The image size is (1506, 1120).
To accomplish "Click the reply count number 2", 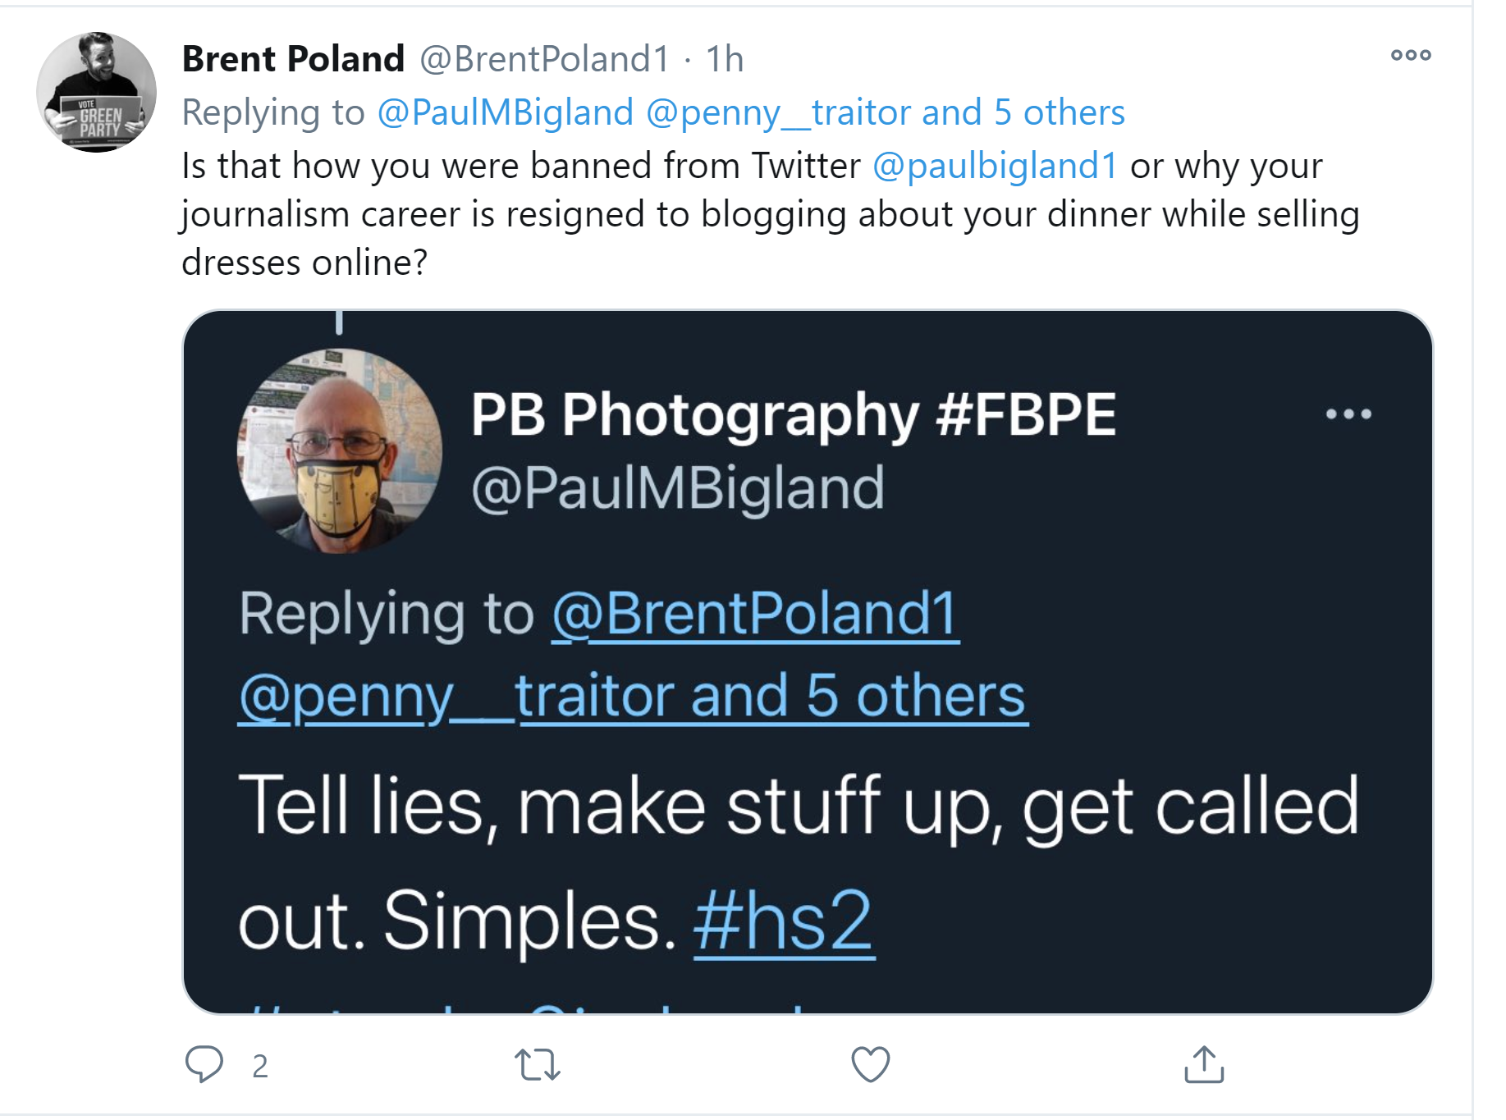I will (260, 1066).
